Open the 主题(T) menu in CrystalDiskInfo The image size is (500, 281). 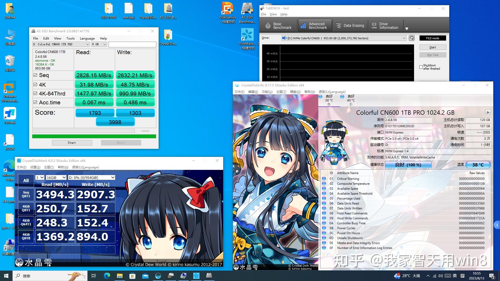[281, 92]
